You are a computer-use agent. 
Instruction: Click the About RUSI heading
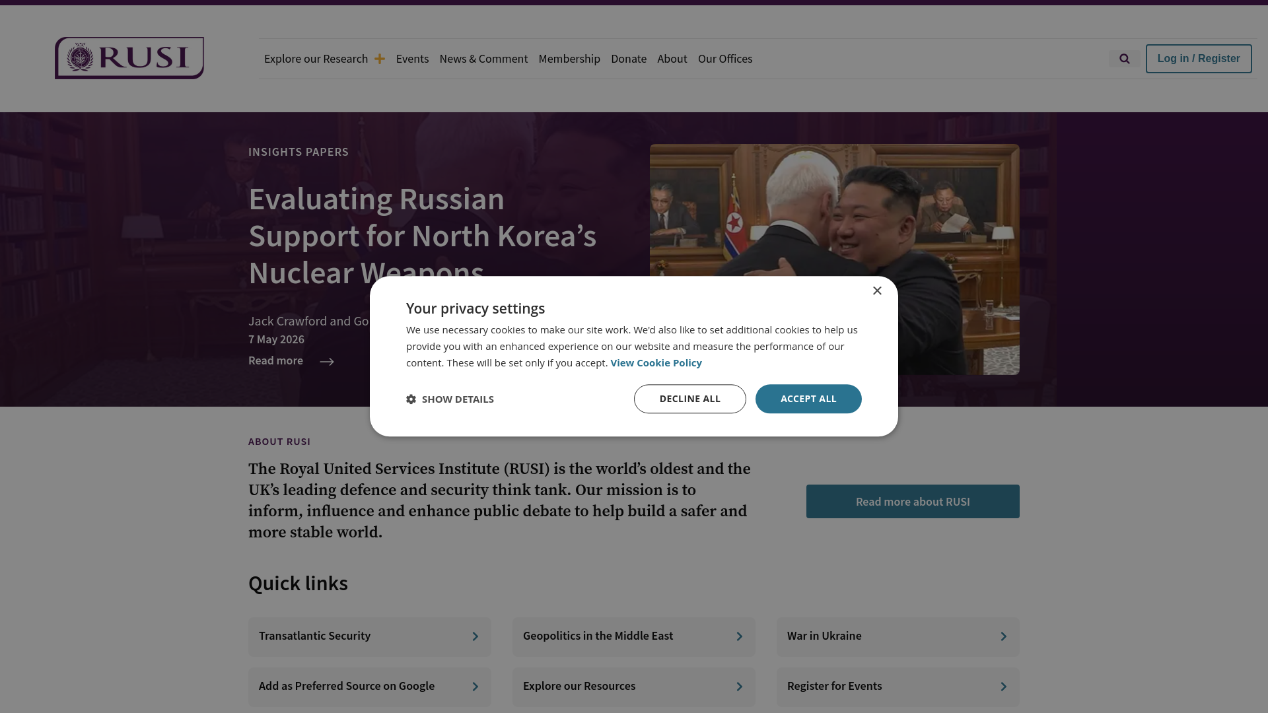279,442
